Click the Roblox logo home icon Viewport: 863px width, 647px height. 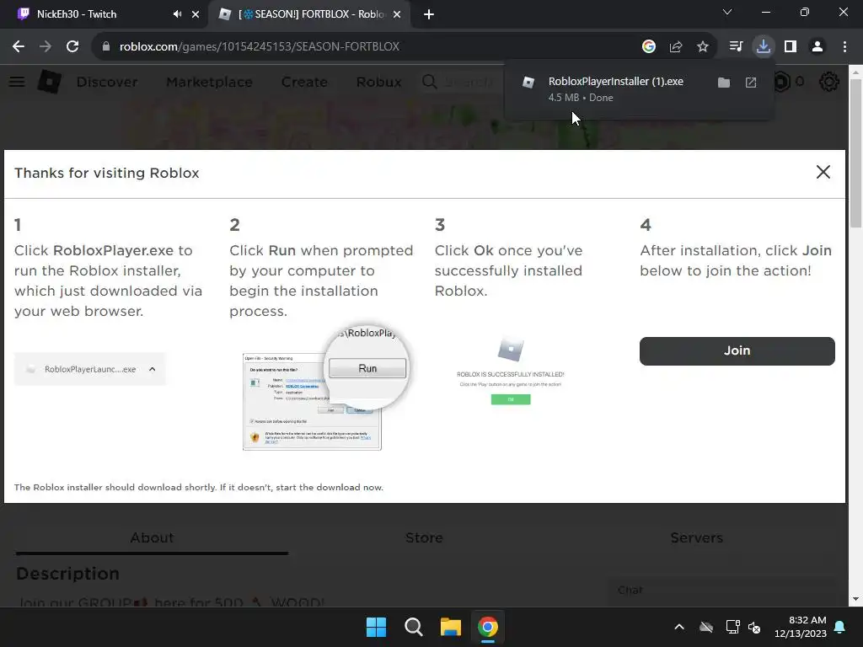coord(50,82)
